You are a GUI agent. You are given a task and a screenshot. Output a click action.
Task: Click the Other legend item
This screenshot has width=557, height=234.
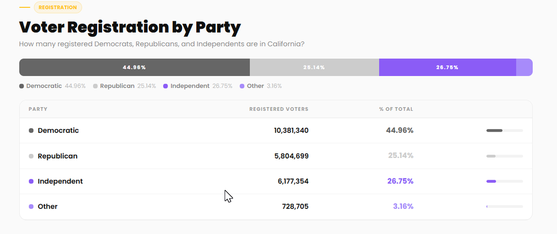click(x=260, y=86)
